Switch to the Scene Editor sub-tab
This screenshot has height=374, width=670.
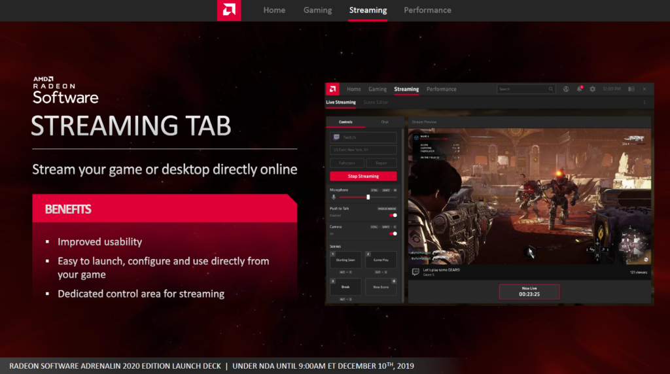point(376,103)
